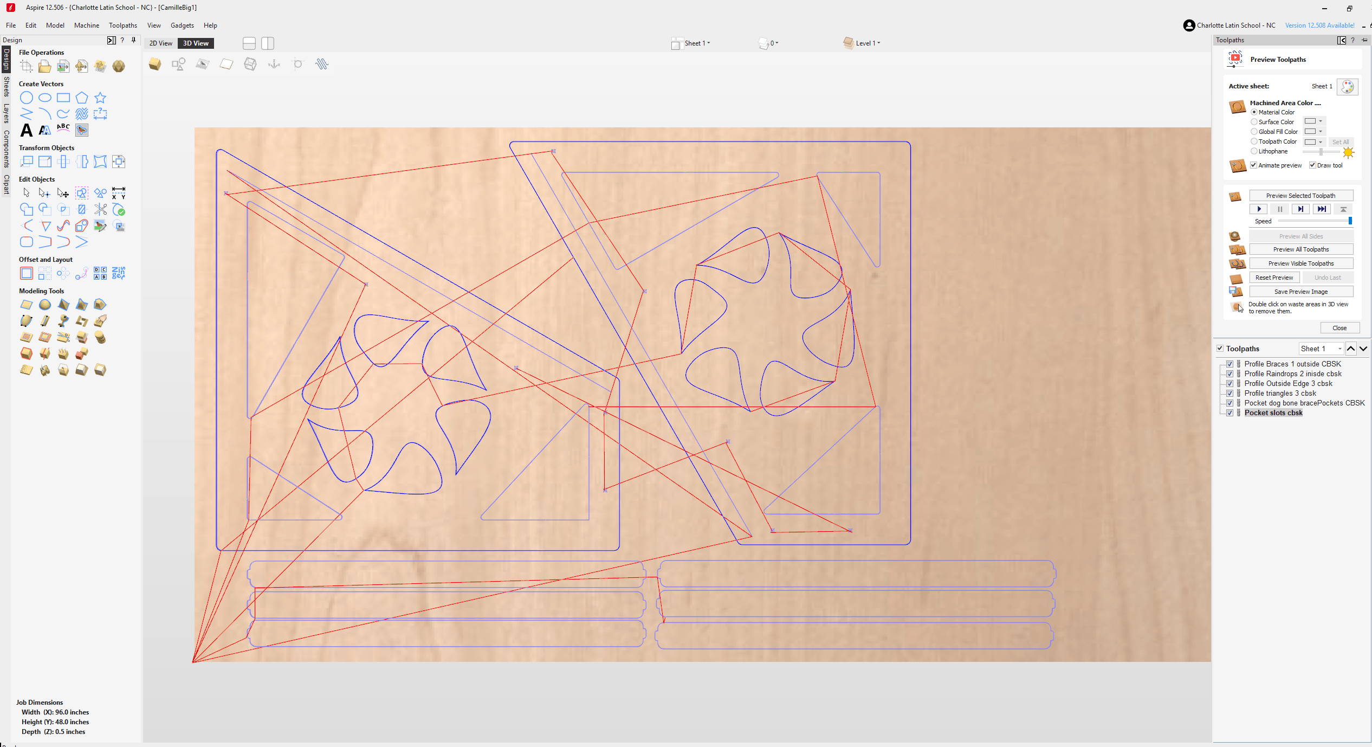
Task: Open the Toolpaths menu
Action: point(122,25)
